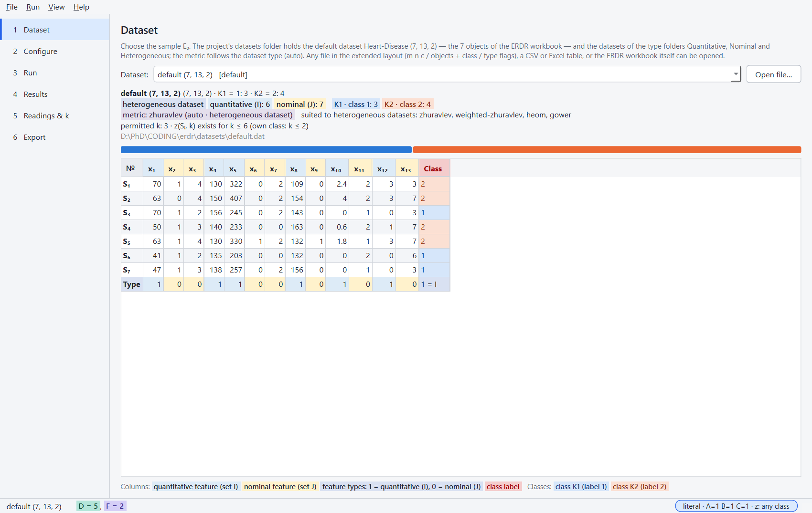The image size is (812, 513).
Task: Open the Readings & k step
Action: [55, 115]
